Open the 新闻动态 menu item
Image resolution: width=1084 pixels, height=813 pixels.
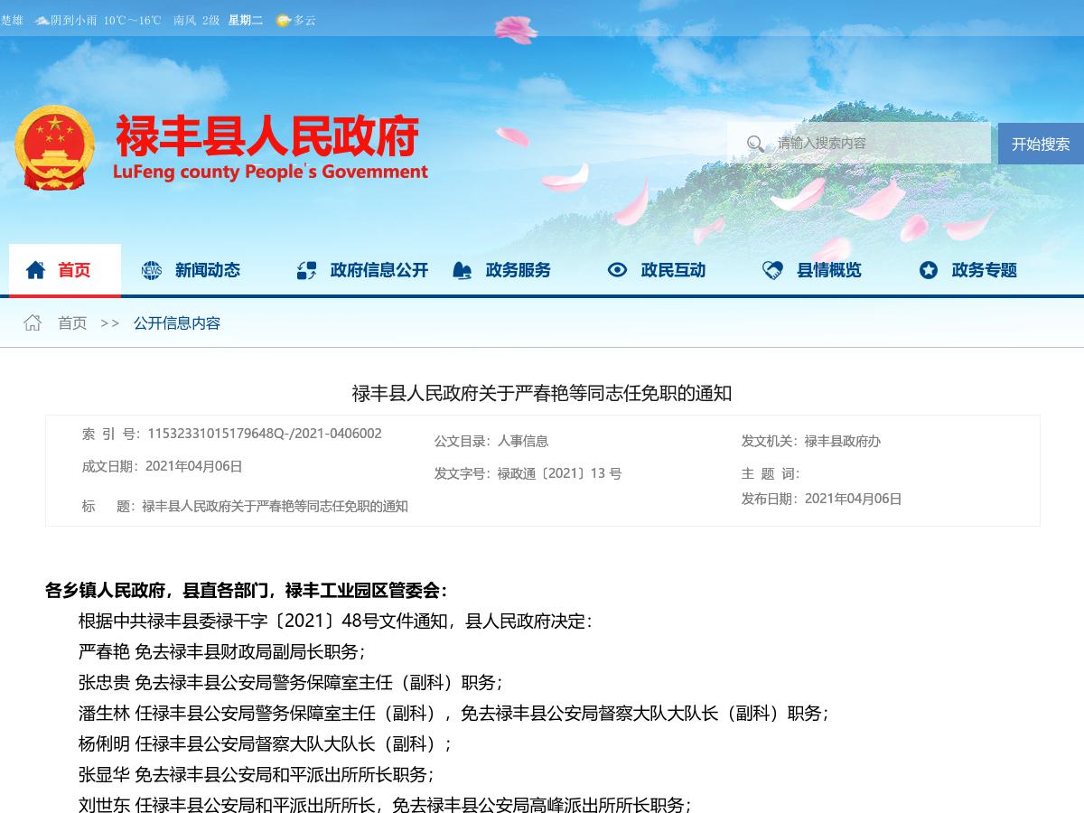[x=208, y=270]
